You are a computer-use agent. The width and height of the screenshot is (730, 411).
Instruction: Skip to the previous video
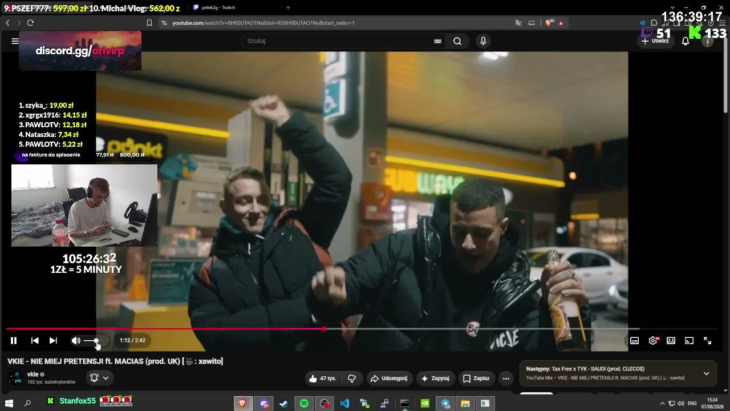tap(35, 341)
